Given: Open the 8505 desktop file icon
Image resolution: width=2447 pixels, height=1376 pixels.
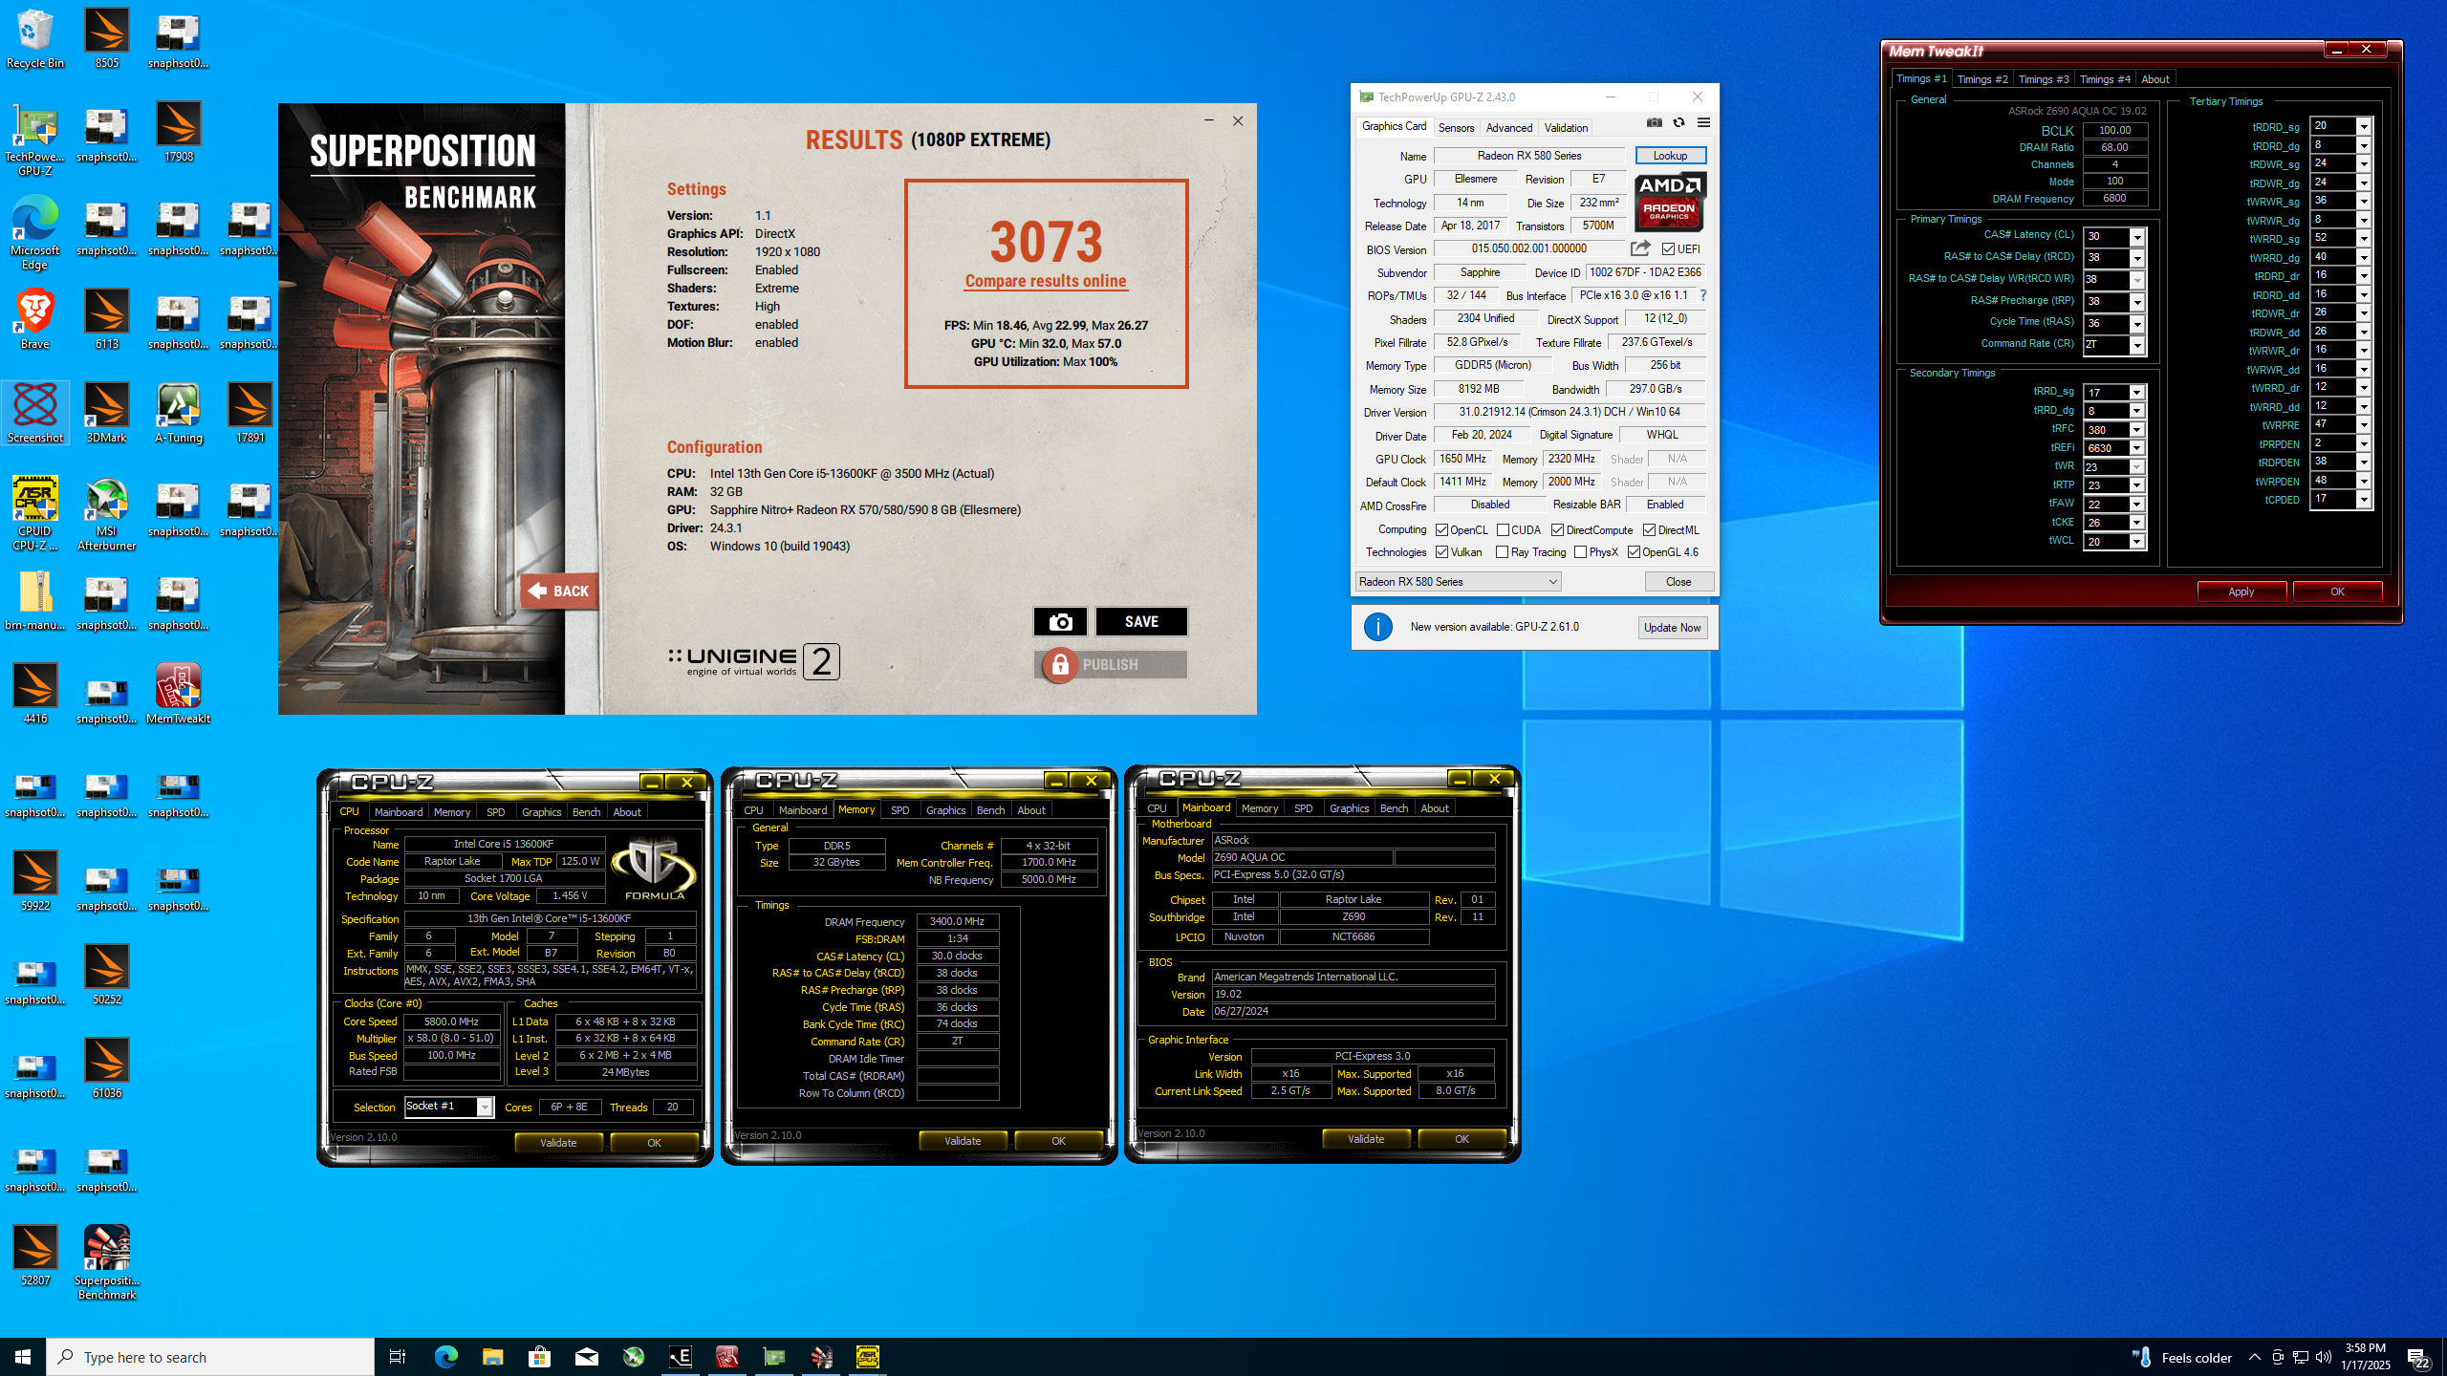Looking at the screenshot, I should pos(107,40).
